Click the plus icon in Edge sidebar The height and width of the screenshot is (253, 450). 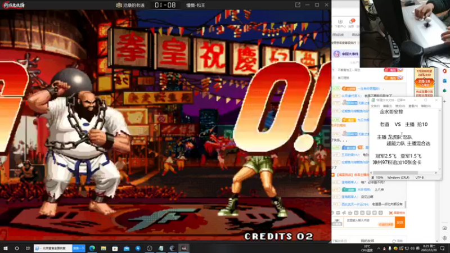444,101
